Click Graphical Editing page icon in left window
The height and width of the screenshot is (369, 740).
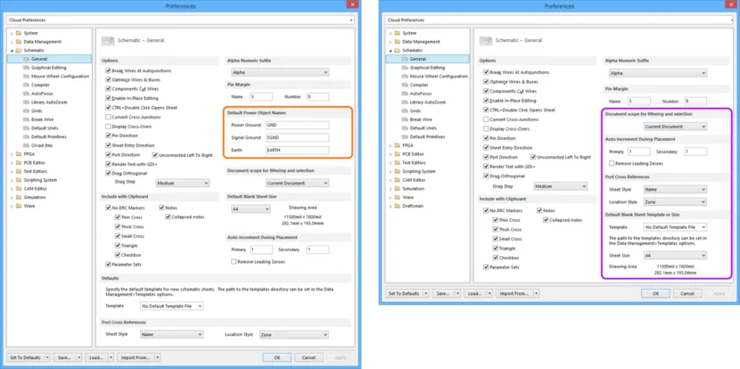[27, 68]
